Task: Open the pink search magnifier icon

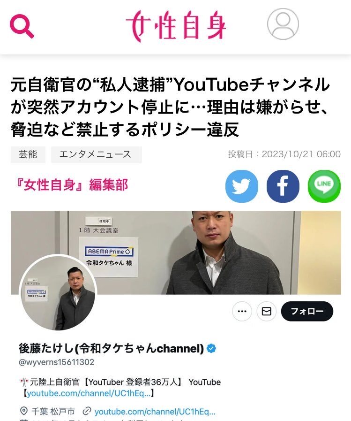Action: [22, 26]
